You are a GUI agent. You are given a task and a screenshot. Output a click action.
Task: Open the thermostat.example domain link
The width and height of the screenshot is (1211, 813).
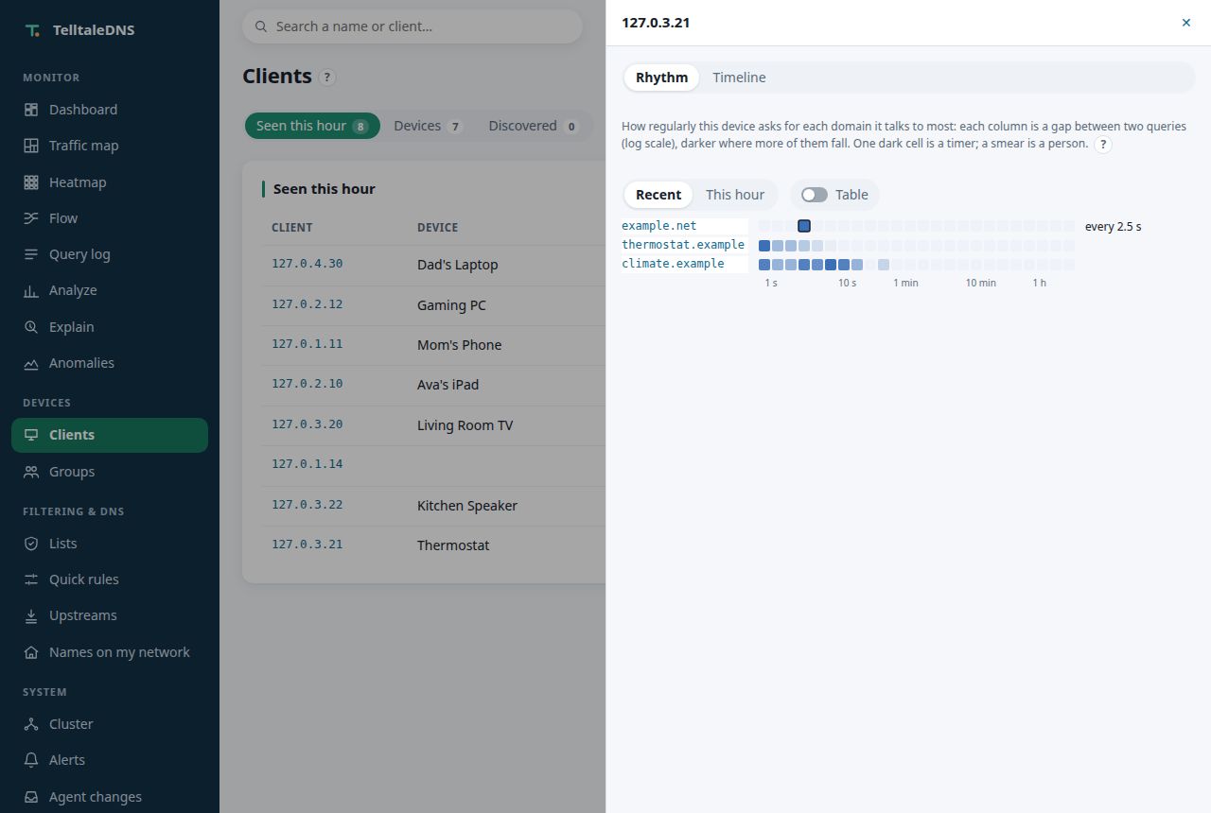point(683,245)
